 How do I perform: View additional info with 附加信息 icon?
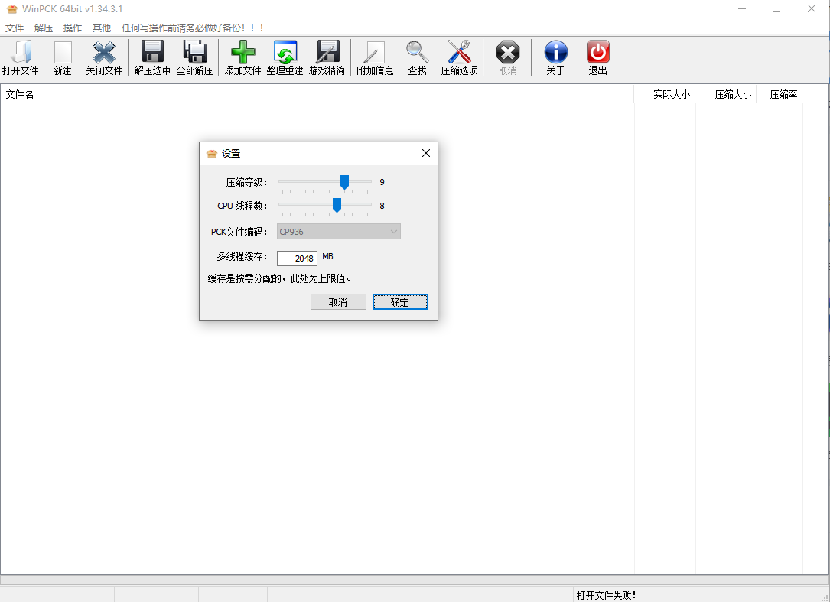pyautogui.click(x=374, y=57)
